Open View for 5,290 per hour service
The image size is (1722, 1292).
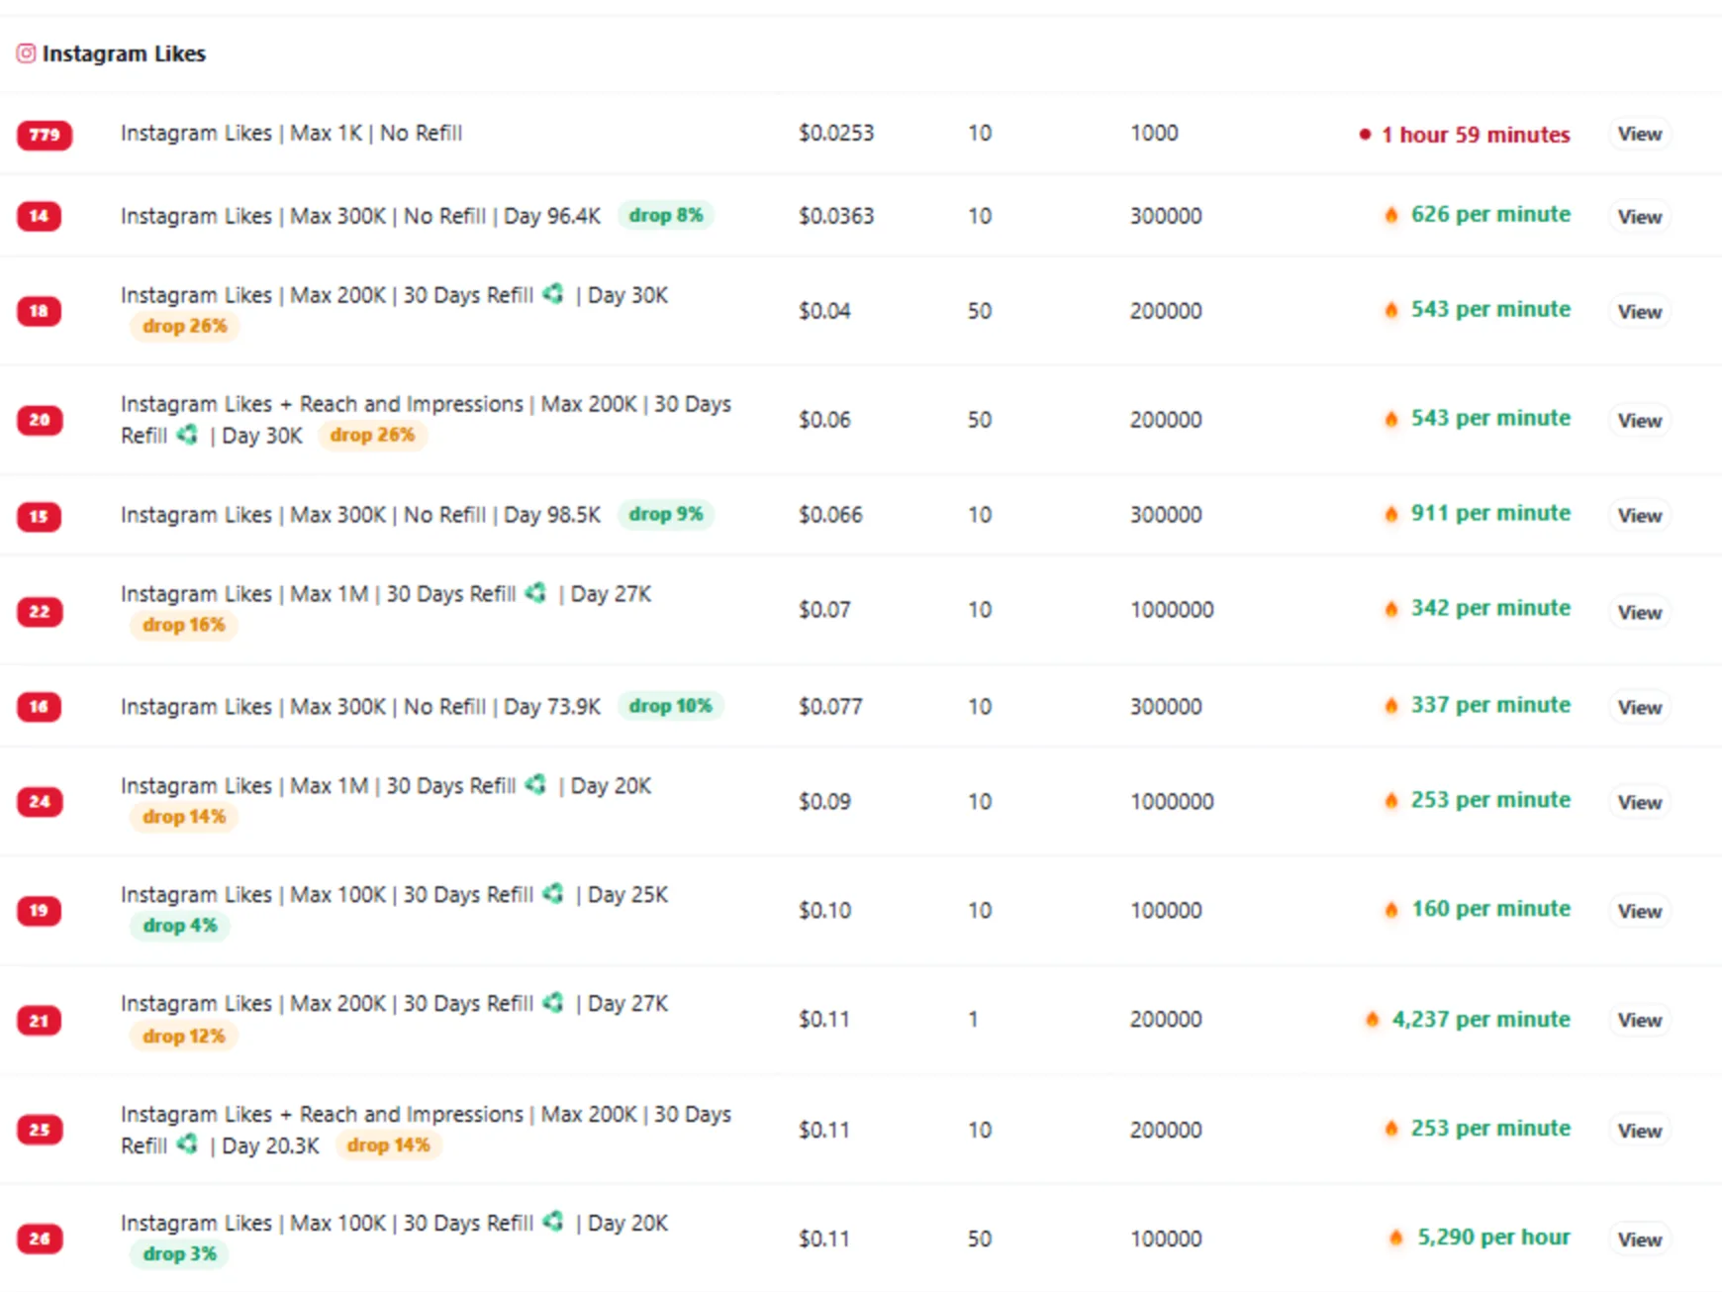(1640, 1240)
